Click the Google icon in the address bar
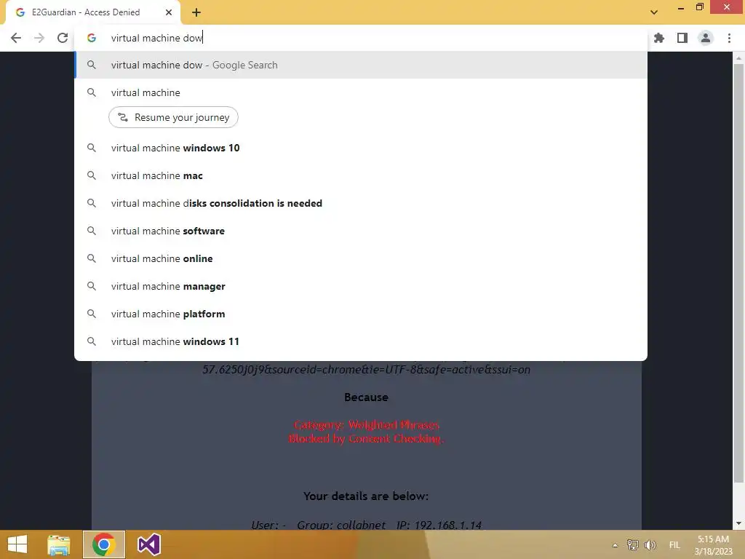The image size is (745, 559). 92,38
